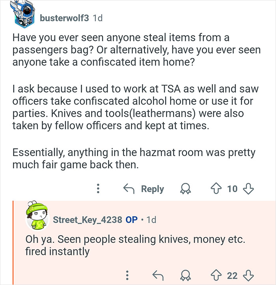Visit busterwolf3's profile via the username
Screen dimensions: 276x285
tap(65, 18)
